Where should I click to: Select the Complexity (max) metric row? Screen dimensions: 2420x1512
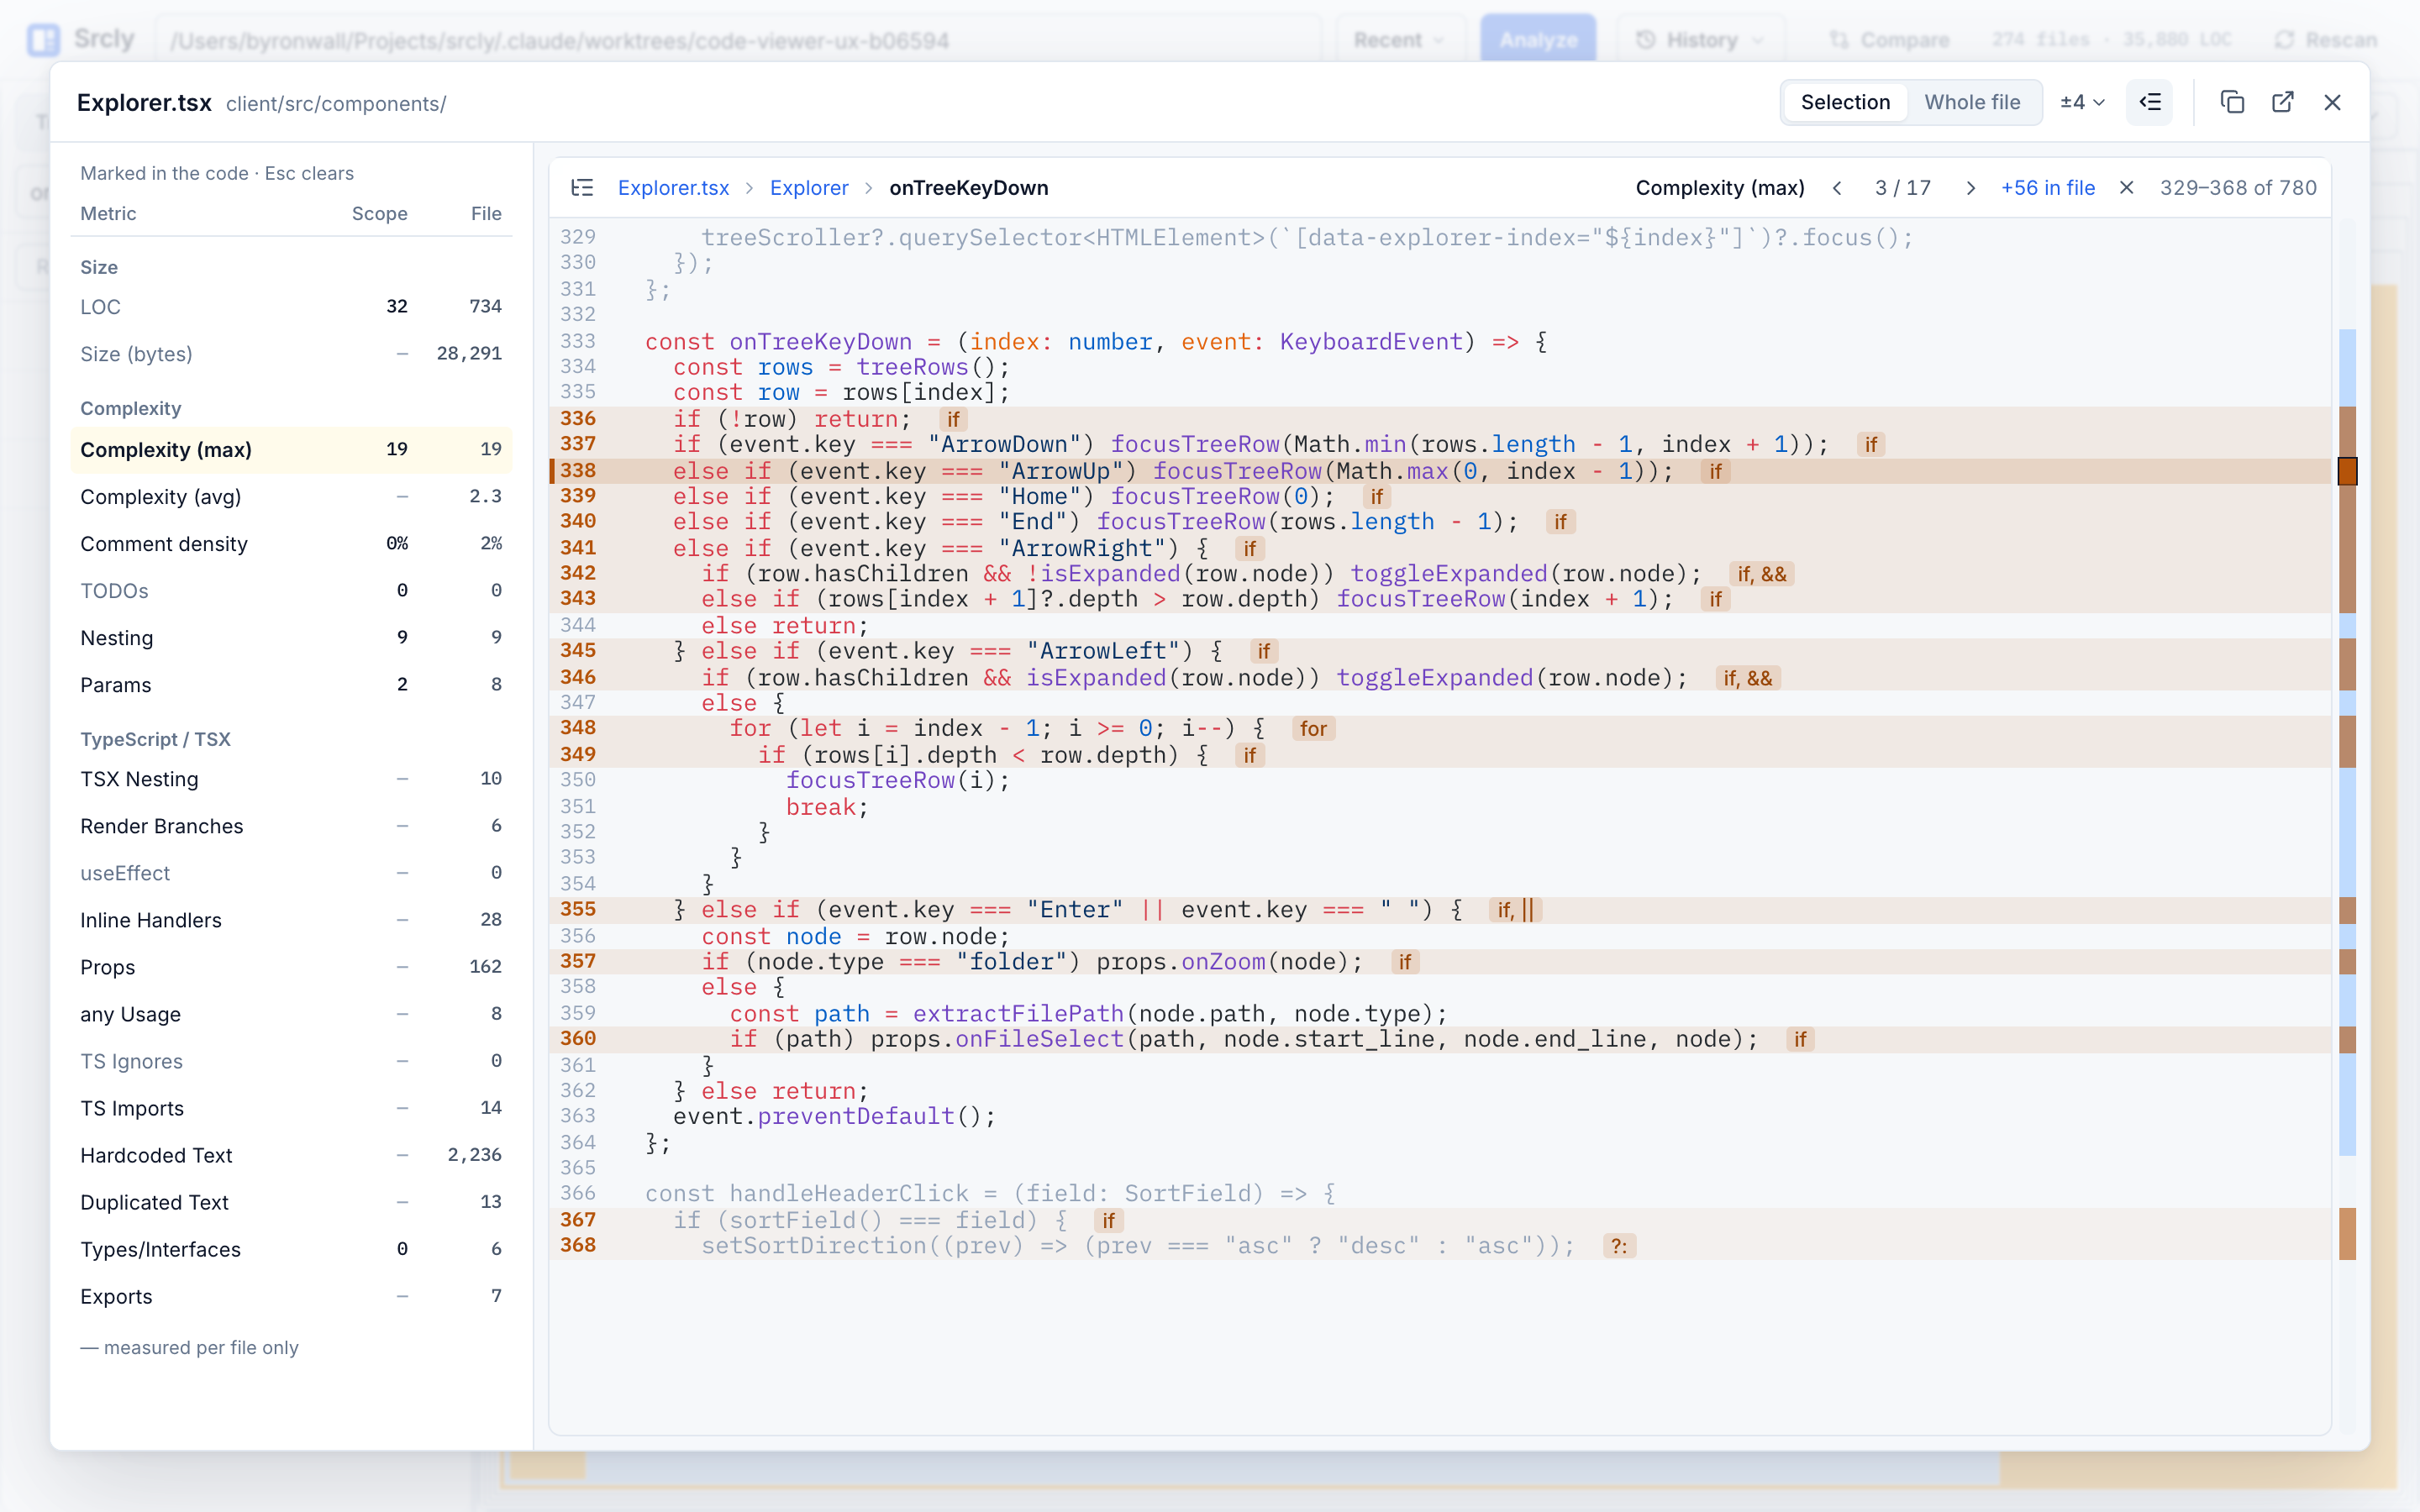point(291,450)
